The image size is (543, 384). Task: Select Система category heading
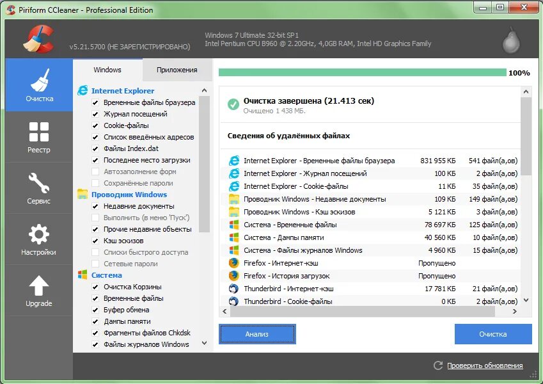point(107,275)
